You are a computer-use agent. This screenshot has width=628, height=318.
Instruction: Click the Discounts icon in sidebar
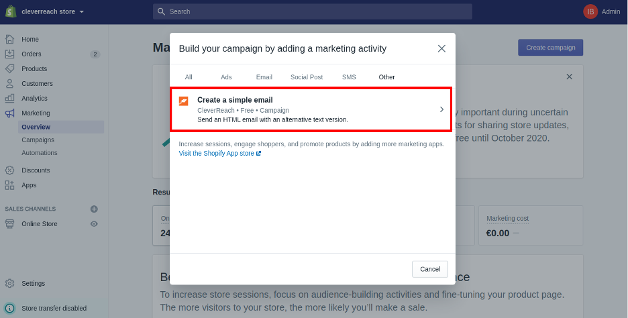[9, 170]
